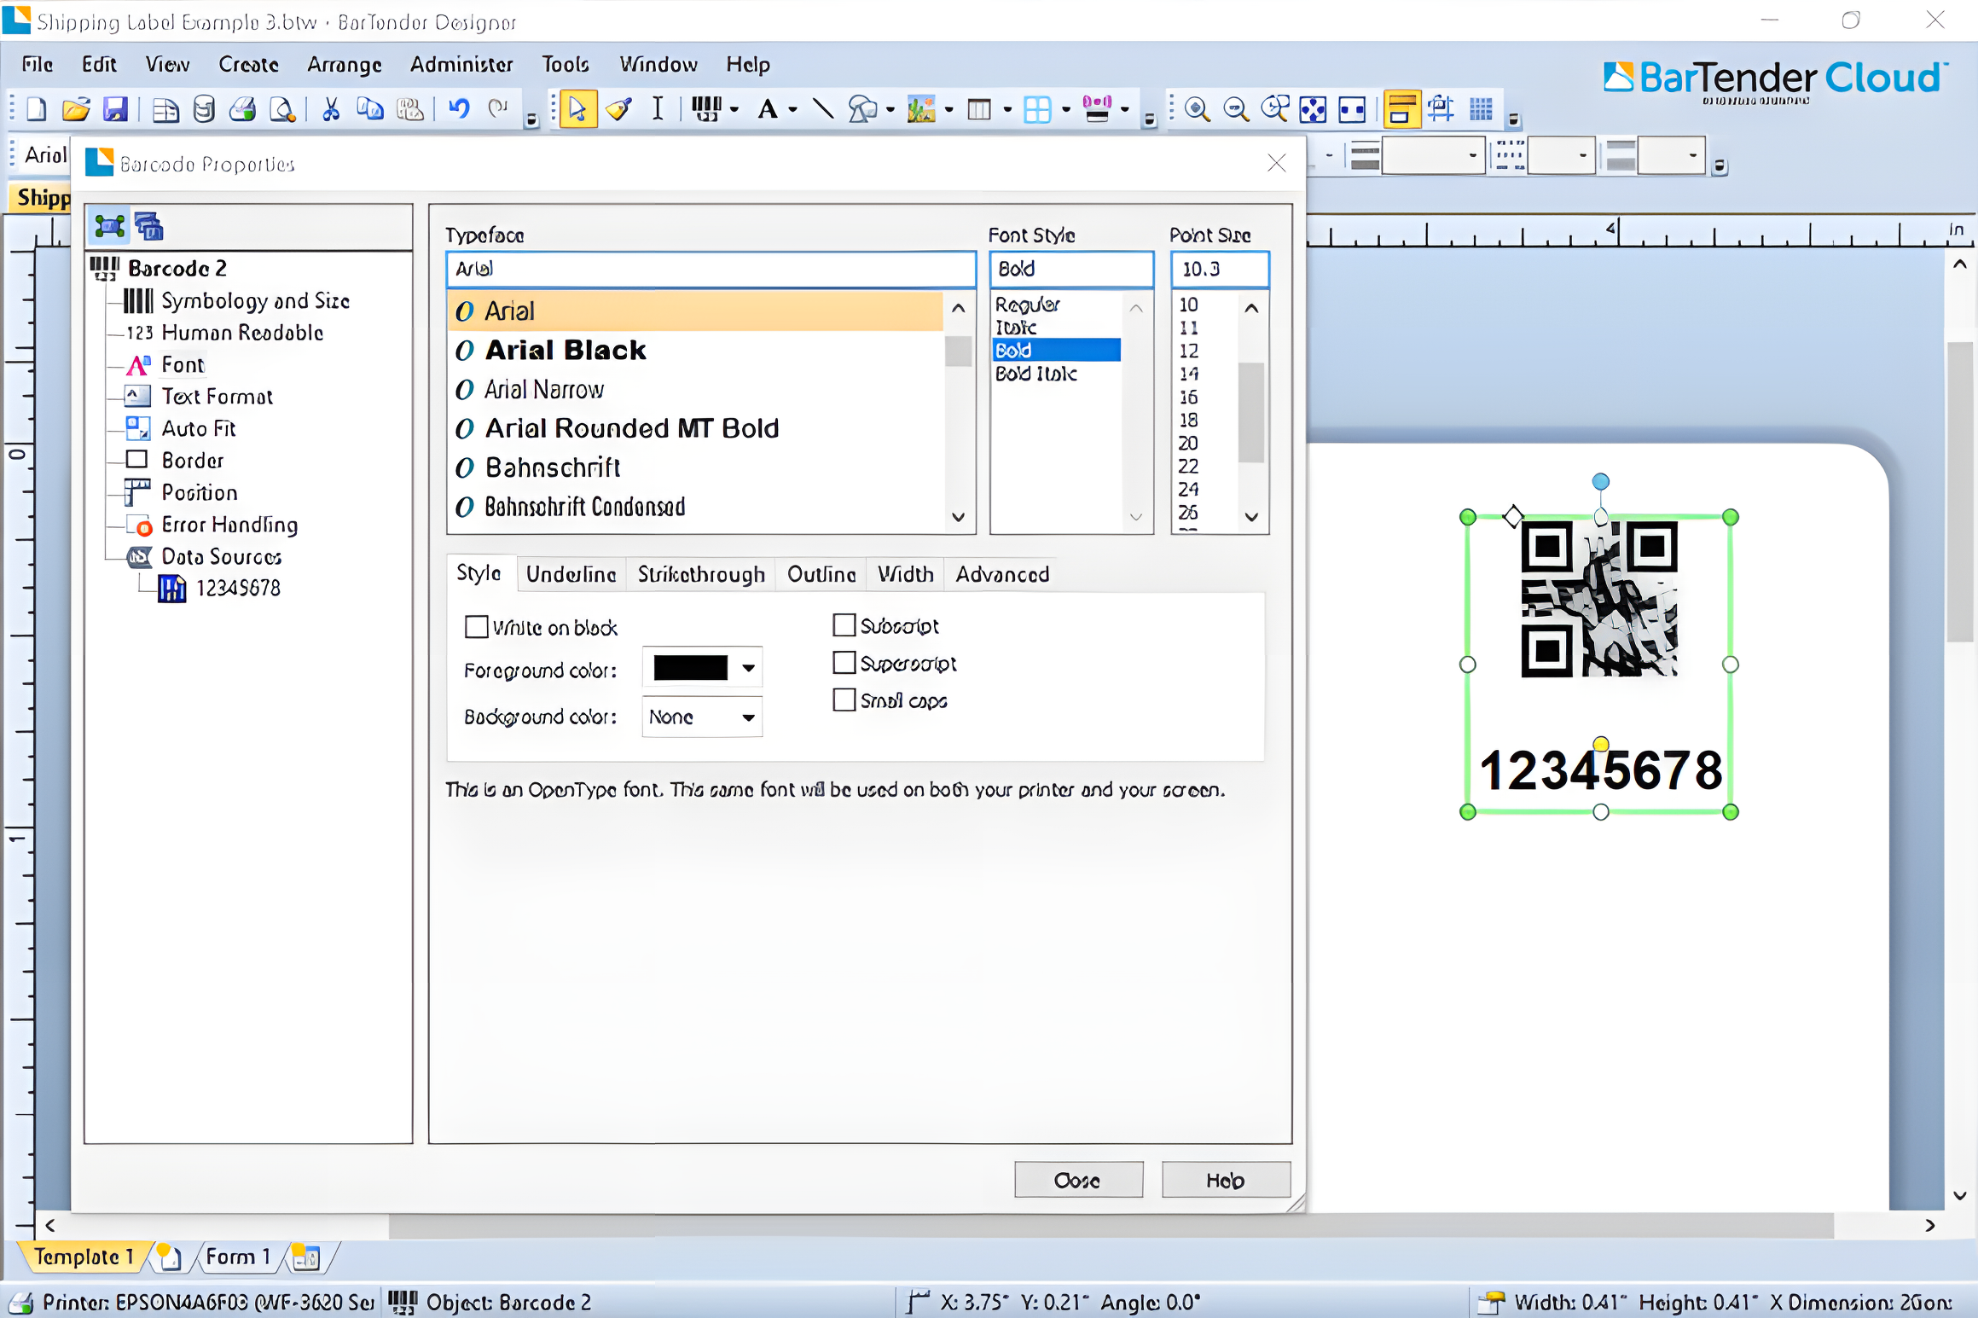The height and width of the screenshot is (1318, 1978).
Task: Click the Save toolbar icon
Action: 115,109
